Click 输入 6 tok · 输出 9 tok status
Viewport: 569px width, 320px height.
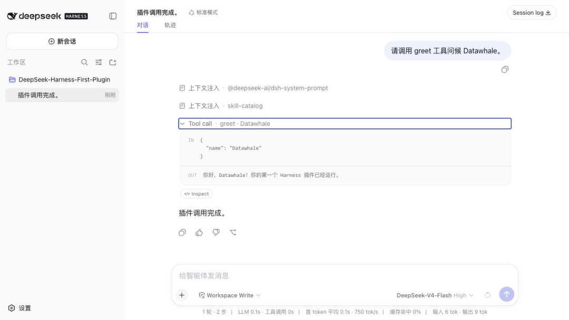[x=460, y=312]
